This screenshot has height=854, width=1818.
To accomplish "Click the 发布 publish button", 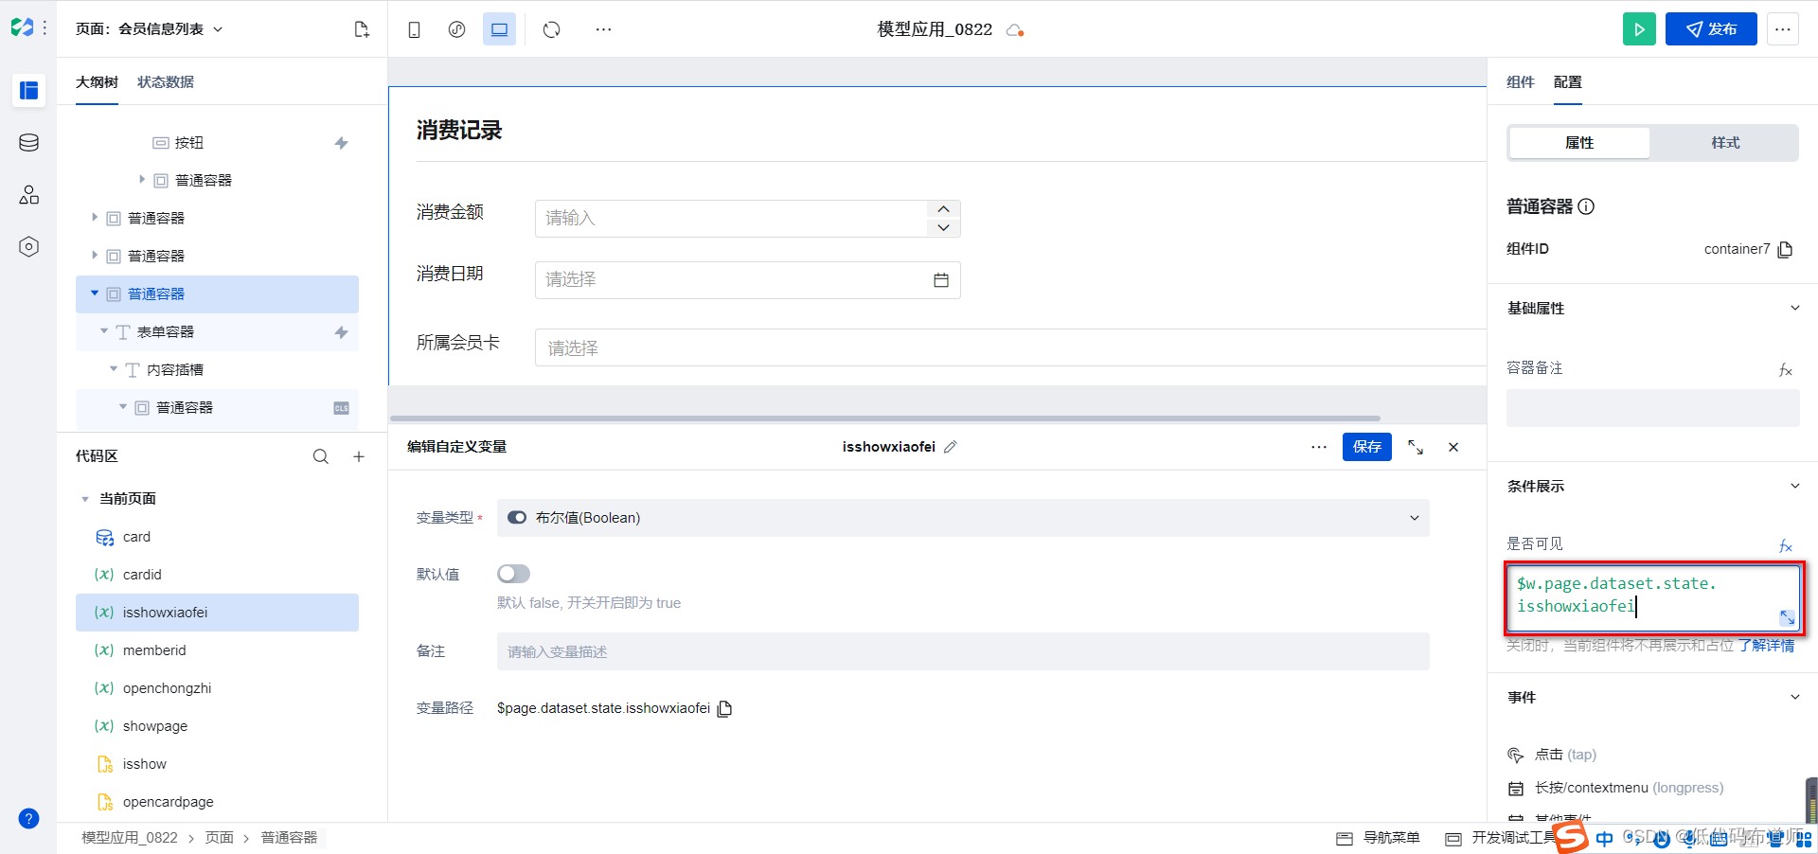I will pos(1711,29).
